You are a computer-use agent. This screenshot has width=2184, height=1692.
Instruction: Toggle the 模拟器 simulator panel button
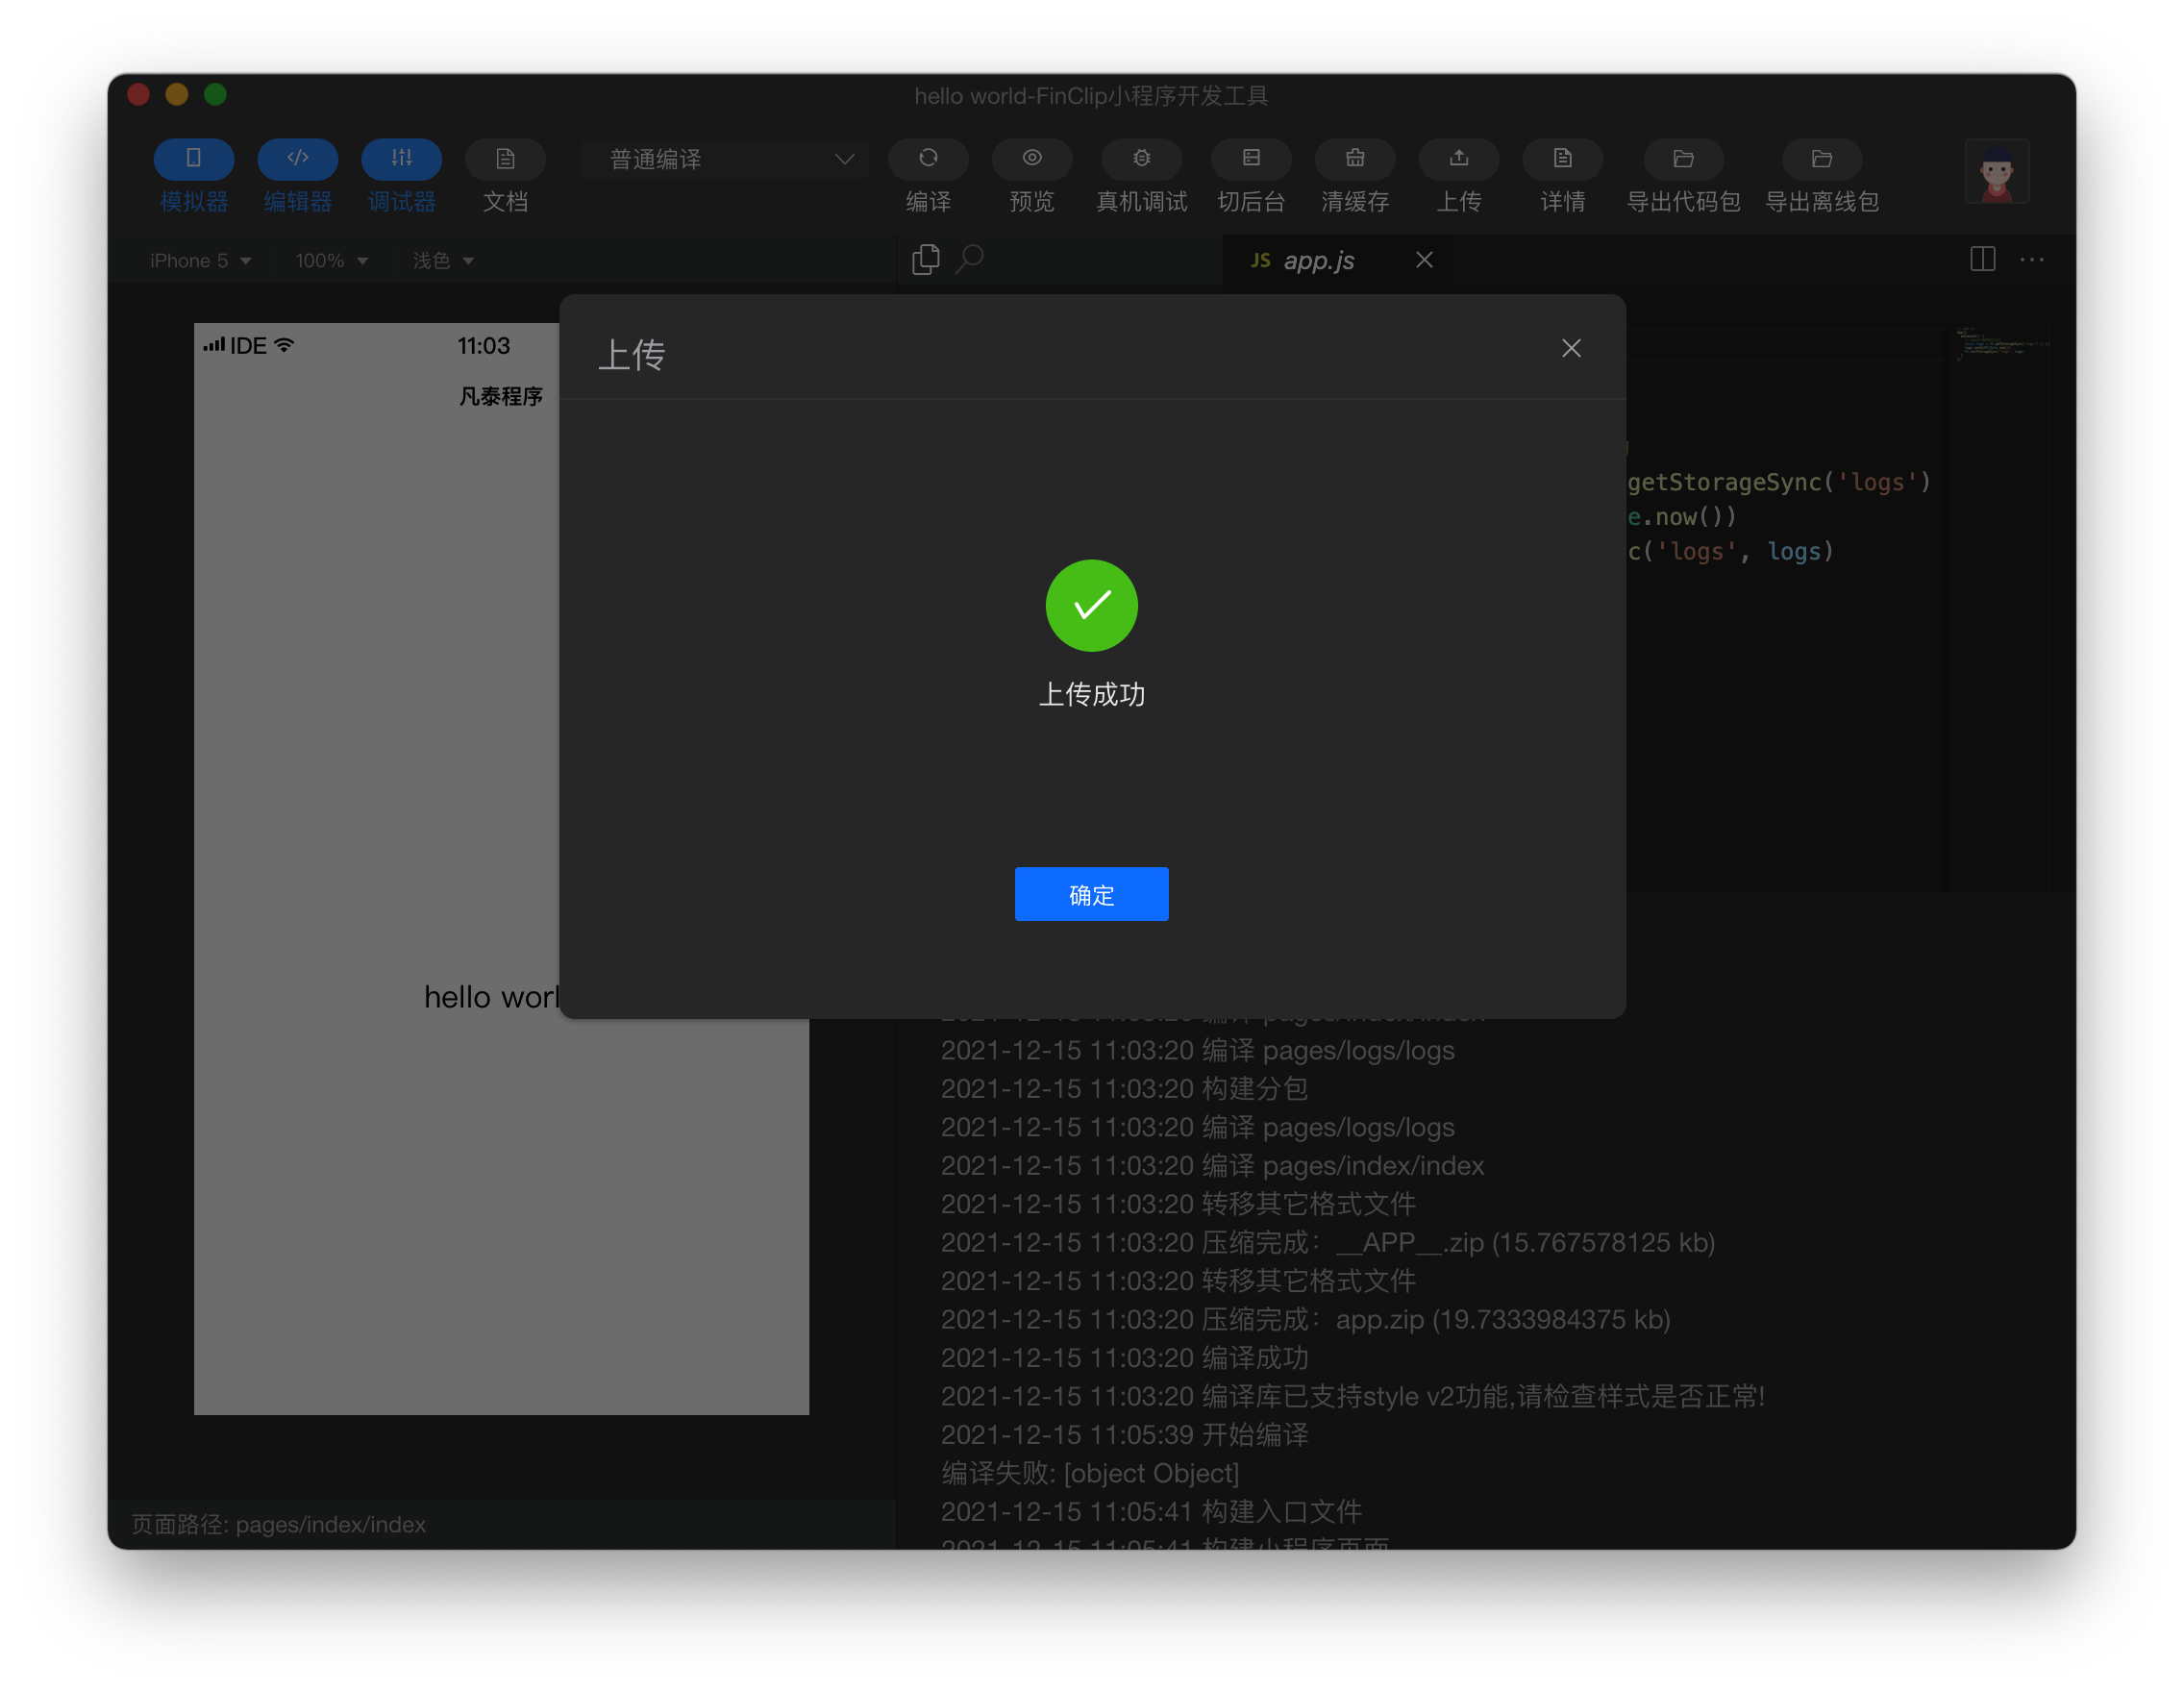(193, 159)
